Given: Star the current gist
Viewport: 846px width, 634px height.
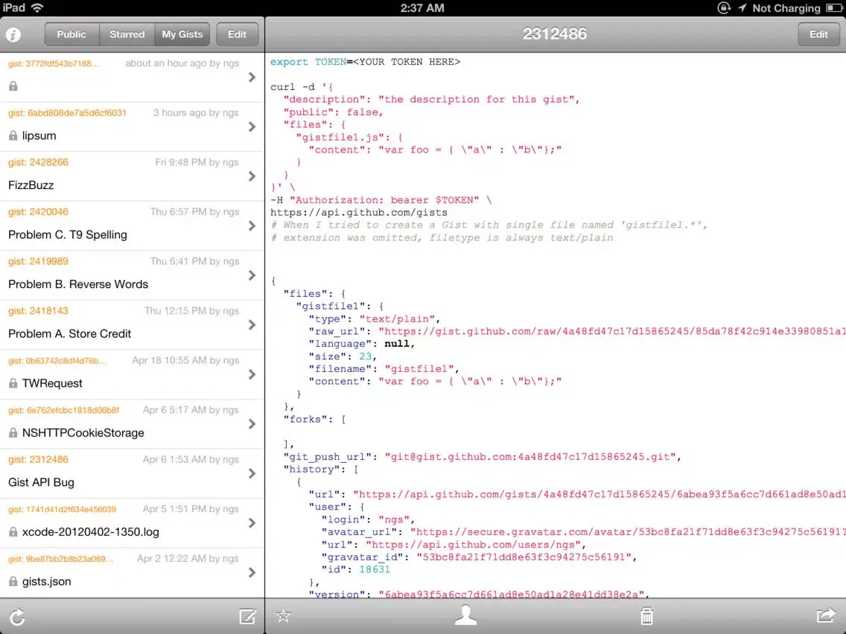Looking at the screenshot, I should [x=283, y=615].
